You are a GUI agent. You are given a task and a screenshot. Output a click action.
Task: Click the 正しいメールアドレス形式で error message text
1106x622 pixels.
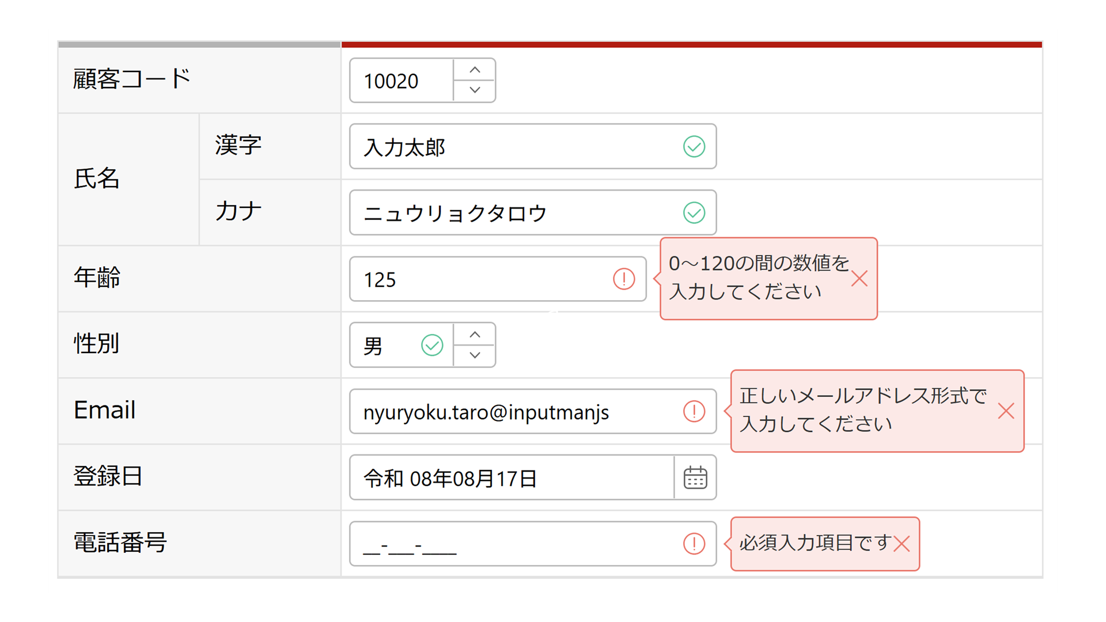[x=863, y=396]
